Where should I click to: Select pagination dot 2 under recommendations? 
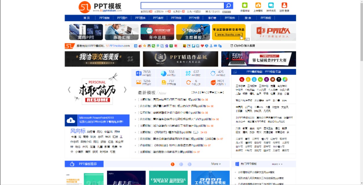(x=181, y=164)
